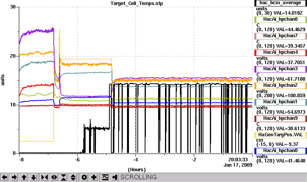Select the hac_bcm_average curve legend

coord(280,3)
